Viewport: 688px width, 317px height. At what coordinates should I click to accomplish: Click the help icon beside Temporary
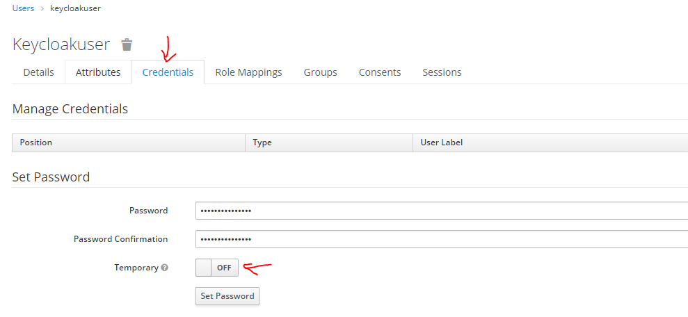(164, 268)
